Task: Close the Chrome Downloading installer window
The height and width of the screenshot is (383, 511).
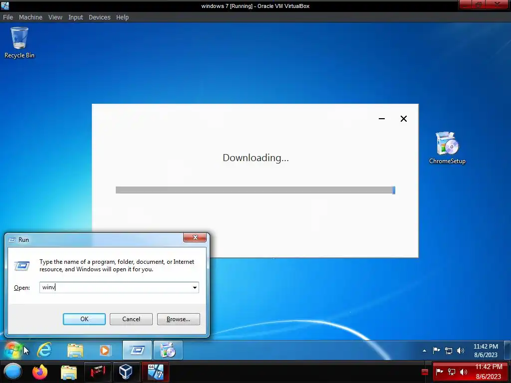Action: pyautogui.click(x=403, y=119)
